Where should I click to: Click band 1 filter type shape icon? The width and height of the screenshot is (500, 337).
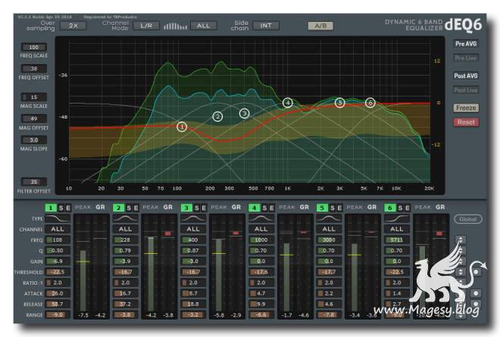pos(58,218)
